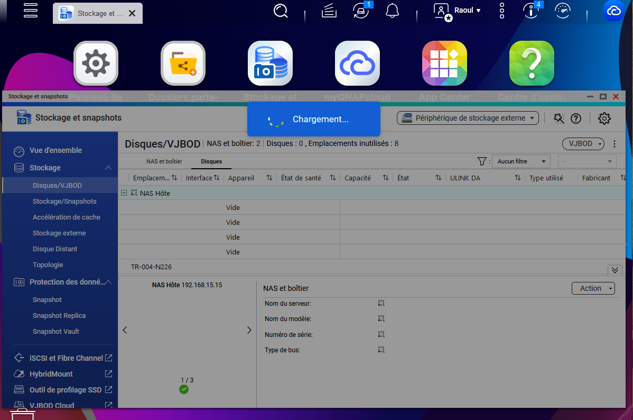Open the dashboard gauge icon

[x=563, y=11]
